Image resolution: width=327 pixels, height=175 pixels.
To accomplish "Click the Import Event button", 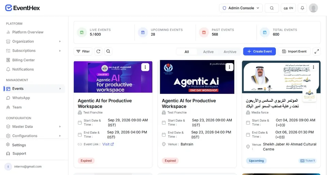I will [294, 51].
